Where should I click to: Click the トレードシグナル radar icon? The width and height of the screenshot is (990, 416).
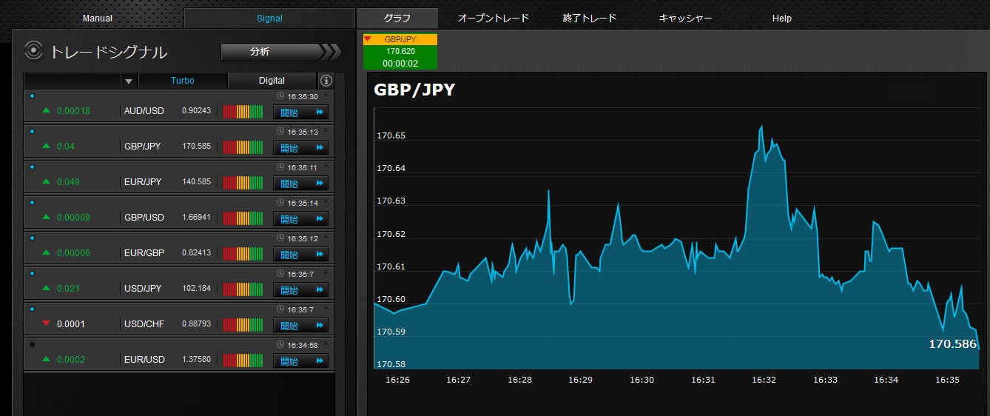(x=34, y=50)
